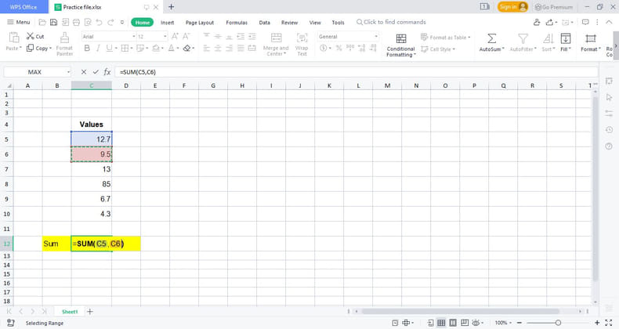Switch to the Page Layout tab
The image size is (619, 329).
click(200, 23)
